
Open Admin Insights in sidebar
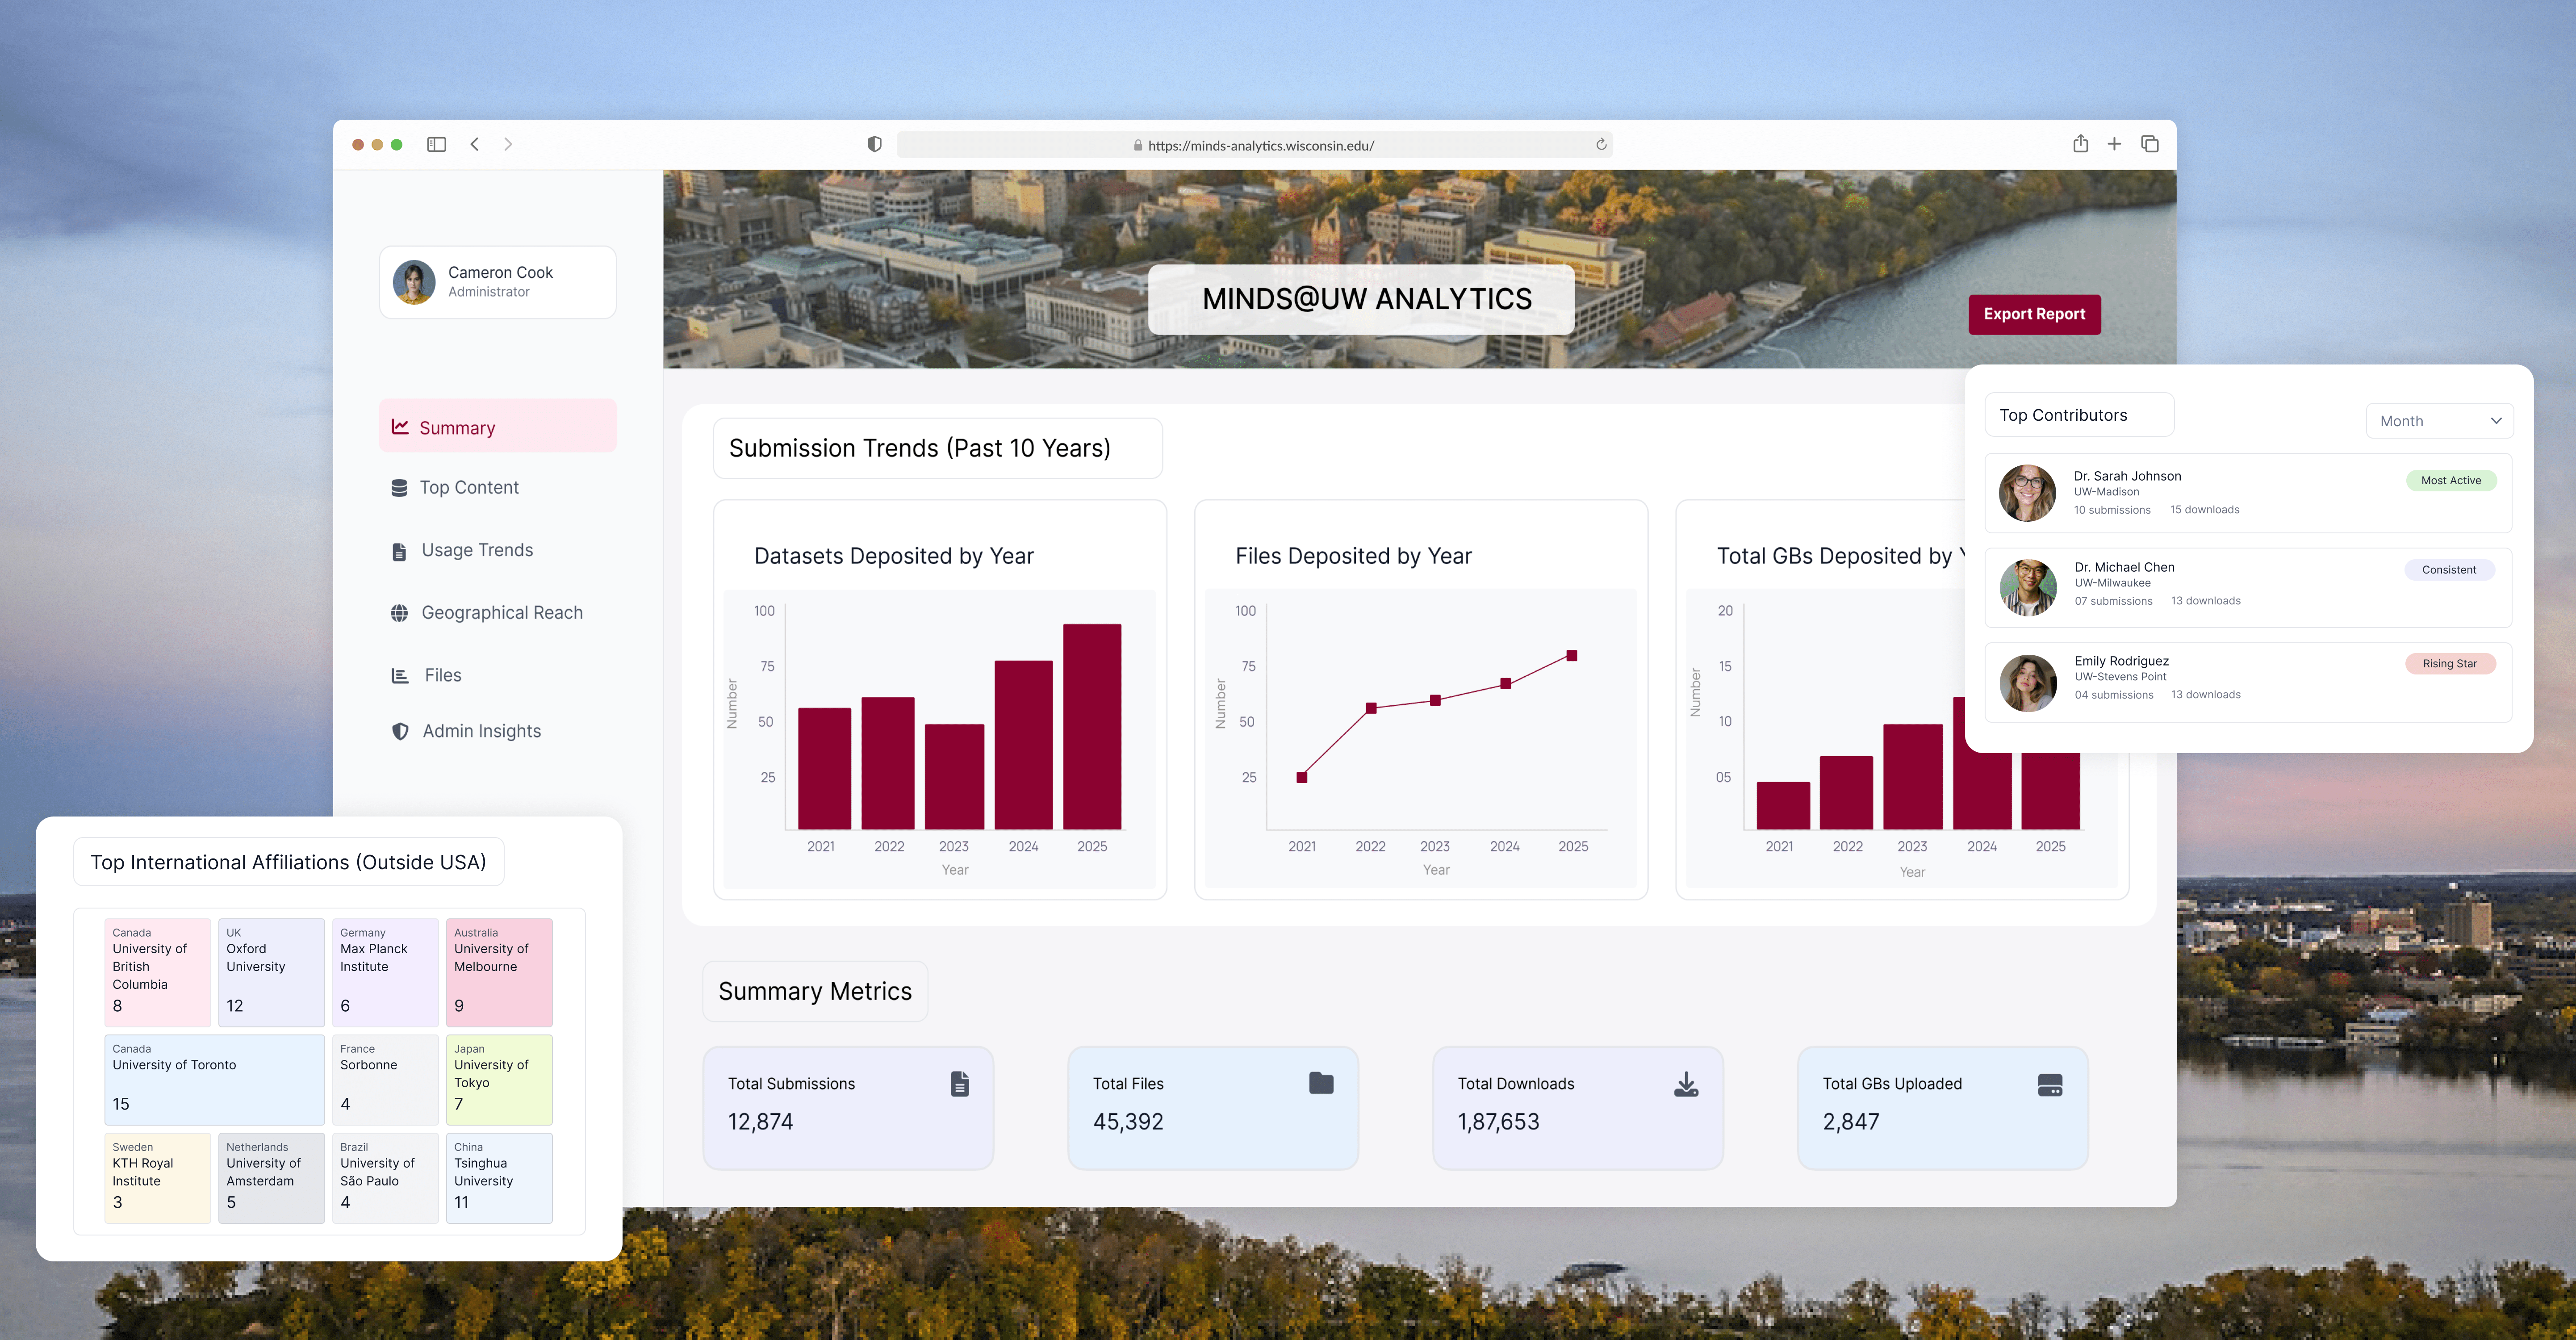[x=481, y=731]
